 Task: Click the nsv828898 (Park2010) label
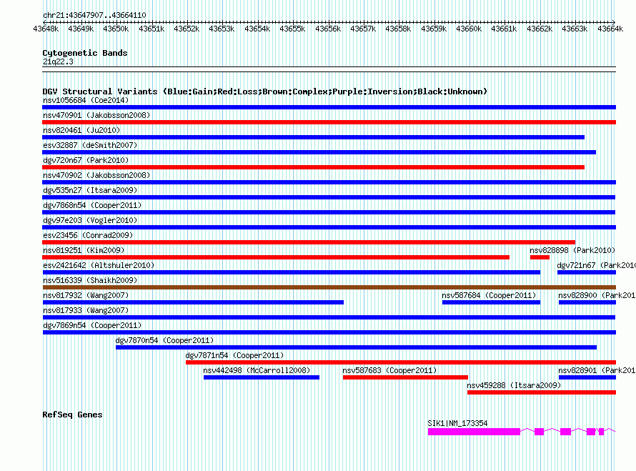(572, 250)
